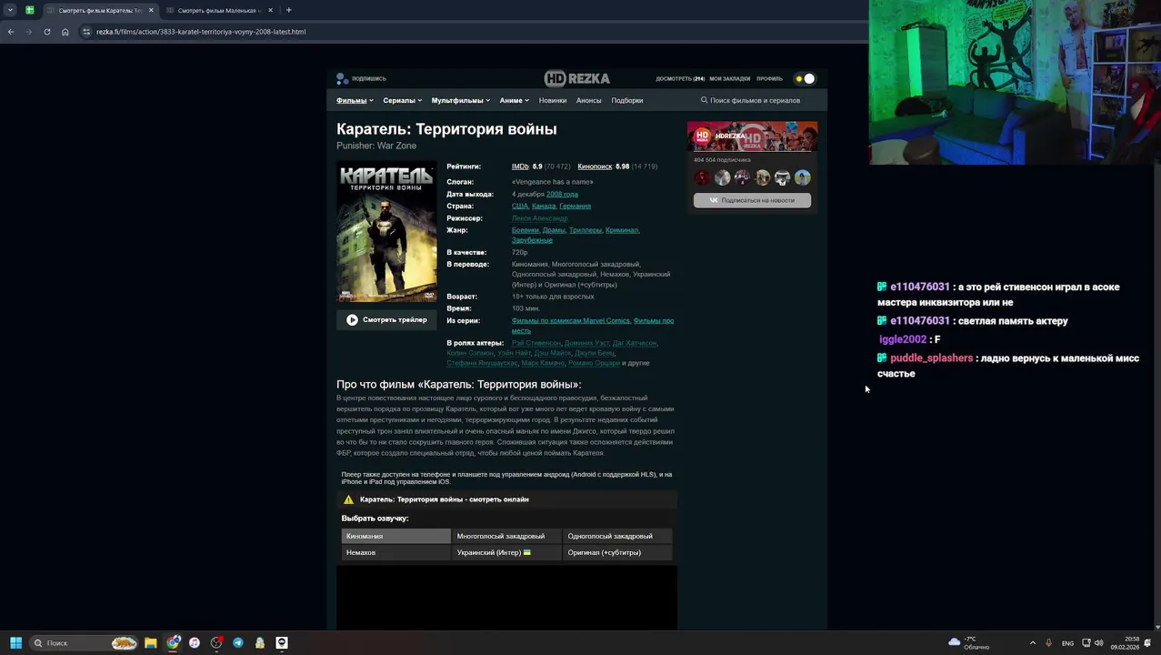Open Windows Start menu
Screen dimensions: 1161x655
(x=15, y=643)
